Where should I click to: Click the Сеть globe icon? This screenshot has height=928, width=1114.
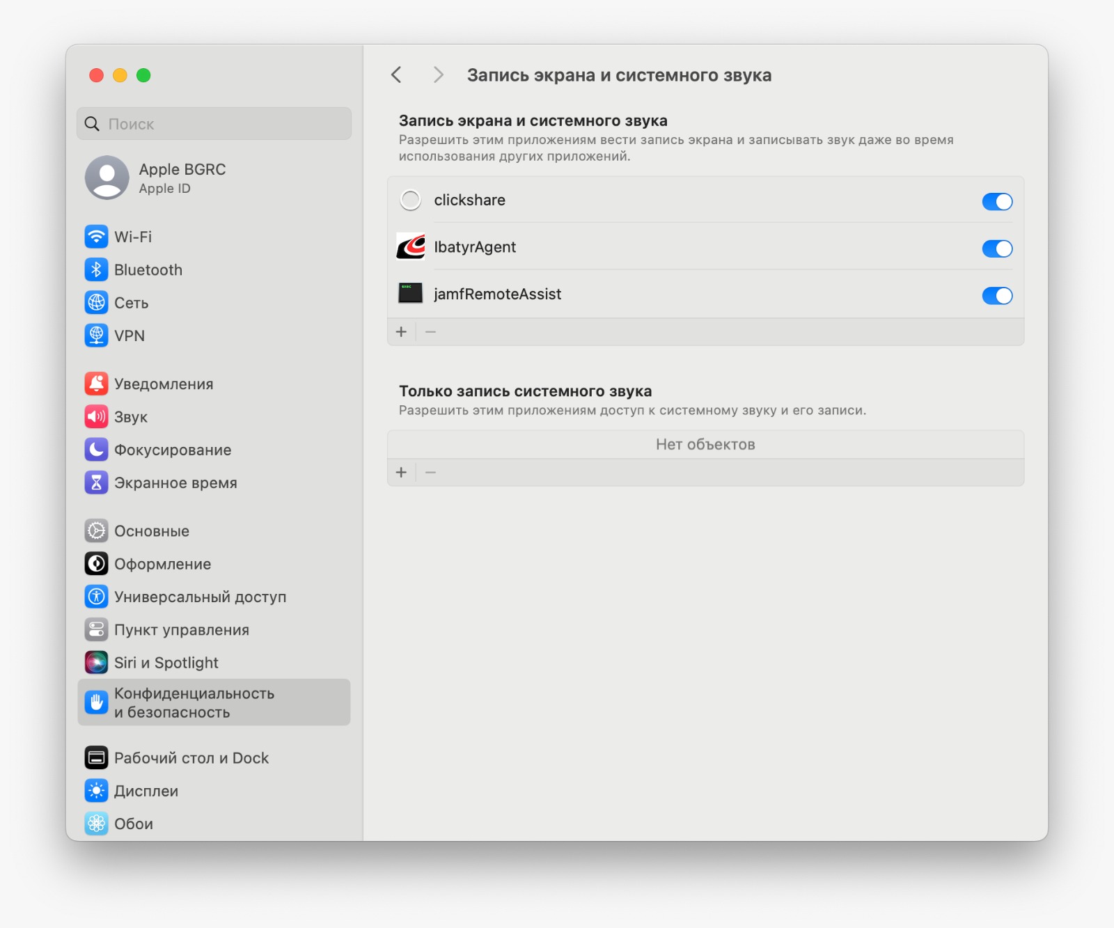tap(96, 303)
